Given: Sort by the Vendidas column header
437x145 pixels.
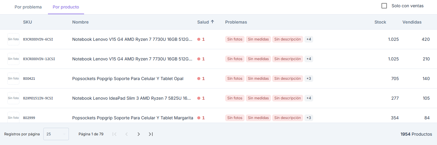Looking at the screenshot, I should (412, 22).
